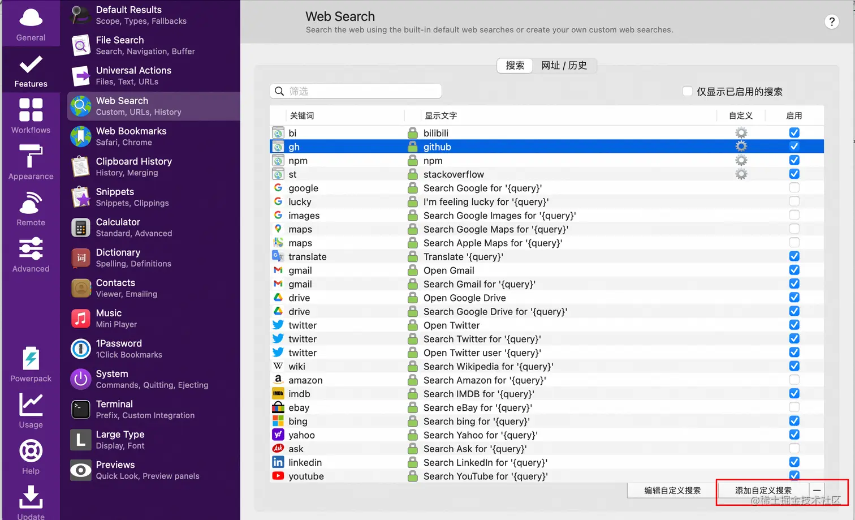Select Snippets feature
Viewport: 855px width, 520px height.
[x=154, y=197]
